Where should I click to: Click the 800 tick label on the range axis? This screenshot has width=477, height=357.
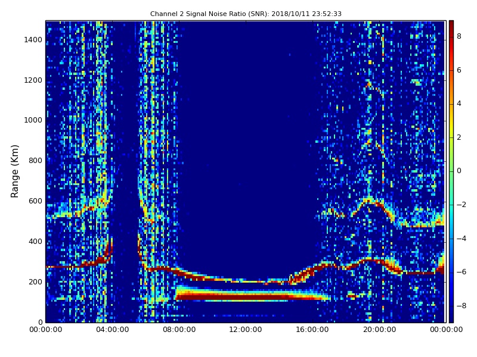[35, 161]
